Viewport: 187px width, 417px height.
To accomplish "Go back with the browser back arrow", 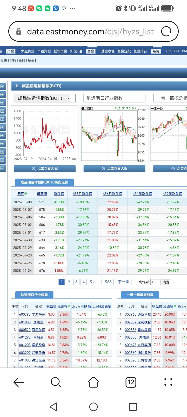I will coord(19,382).
